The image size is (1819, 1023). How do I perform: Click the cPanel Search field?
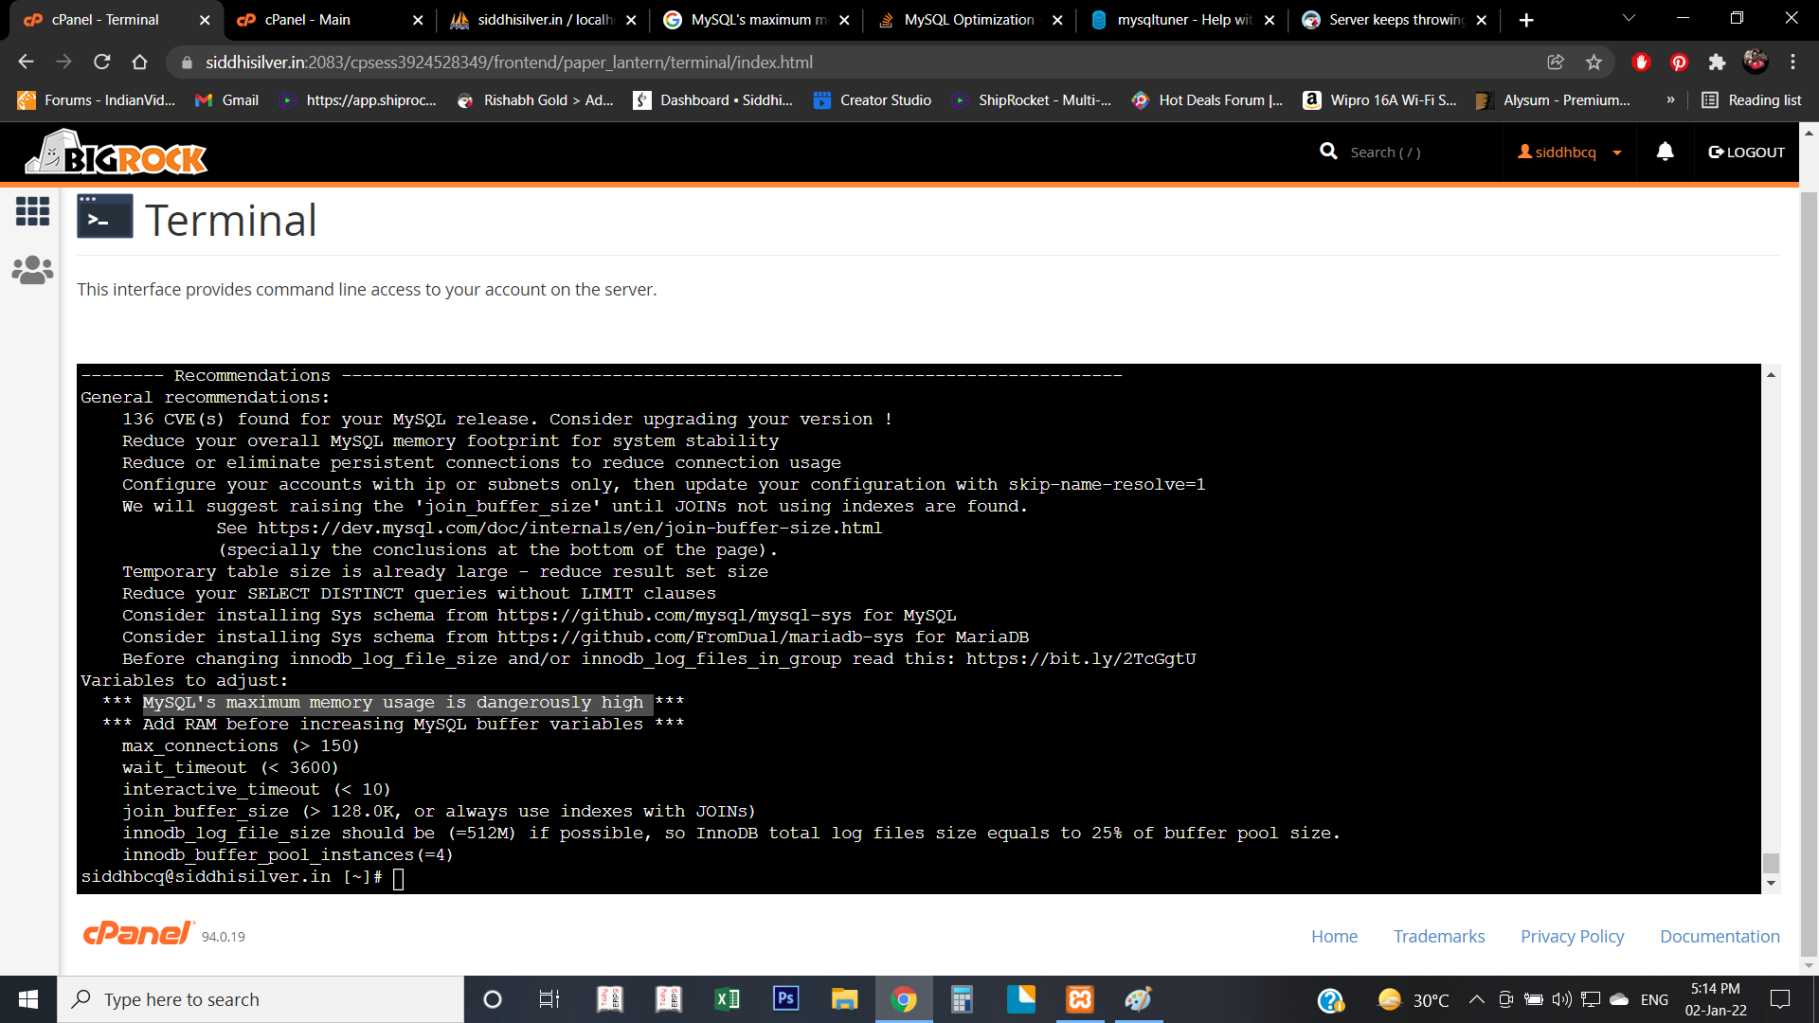(x=1384, y=153)
